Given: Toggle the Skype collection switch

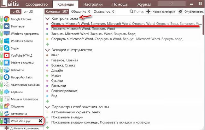Looking at the screenshot, I should click(2, 48).
